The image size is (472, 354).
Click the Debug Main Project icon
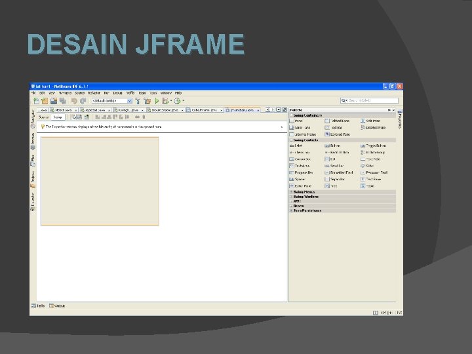pyautogui.click(x=165, y=101)
